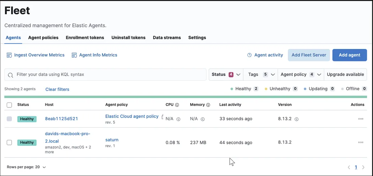
Task: Click the Agent activity clock icon
Action: (249, 55)
